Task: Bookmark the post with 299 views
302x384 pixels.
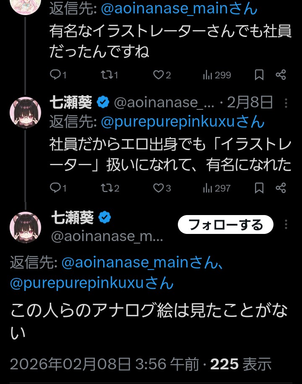Action: (259, 75)
